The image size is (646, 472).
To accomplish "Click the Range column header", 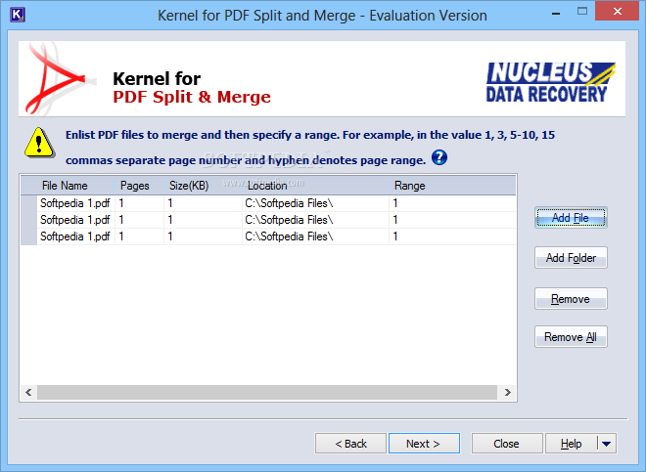I will [x=452, y=186].
